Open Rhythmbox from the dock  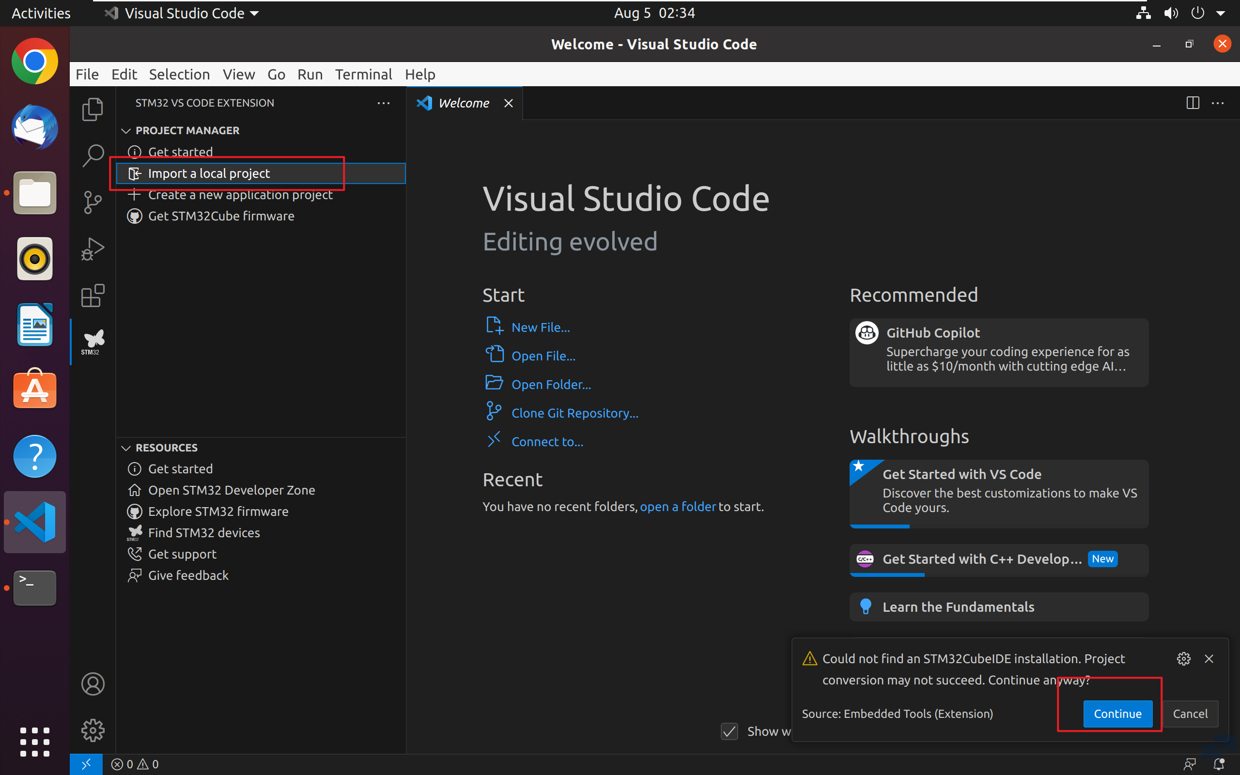(35, 259)
